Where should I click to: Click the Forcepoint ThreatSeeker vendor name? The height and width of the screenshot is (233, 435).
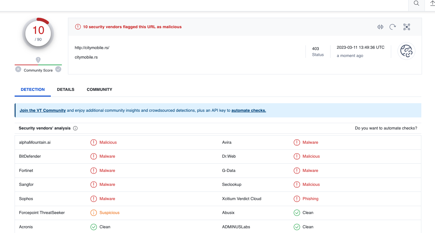point(42,213)
